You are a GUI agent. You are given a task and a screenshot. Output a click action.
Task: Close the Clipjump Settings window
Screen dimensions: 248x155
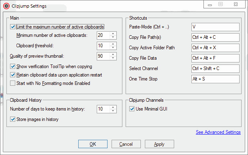pyautogui.click(x=236, y=4)
